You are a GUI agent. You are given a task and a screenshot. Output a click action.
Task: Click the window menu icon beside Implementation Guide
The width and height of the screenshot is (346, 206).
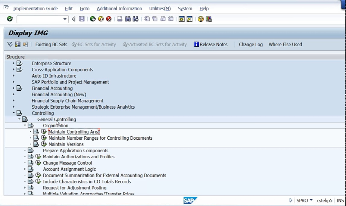(x=6, y=8)
